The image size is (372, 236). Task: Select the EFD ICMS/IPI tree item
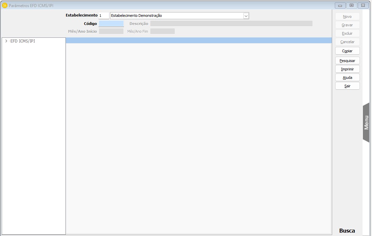point(23,41)
